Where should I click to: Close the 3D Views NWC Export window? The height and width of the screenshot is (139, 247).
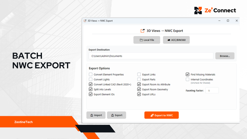click(x=237, y=21)
